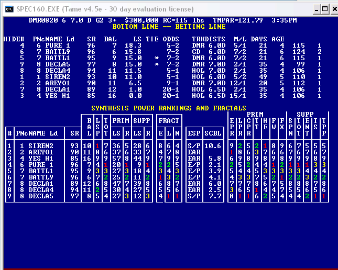The height and width of the screenshot is (270, 338).
Task: Click 'SIREN2' in the synthesis rankings table
Action: 41,146
